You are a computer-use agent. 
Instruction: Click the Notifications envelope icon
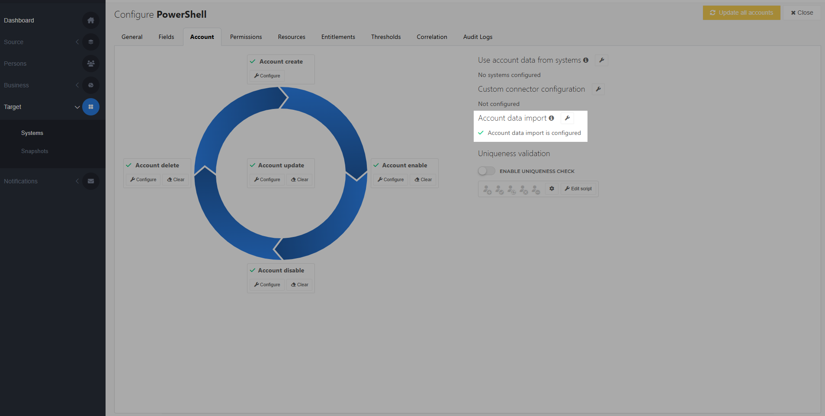pos(91,181)
